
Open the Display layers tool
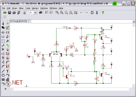3,28
